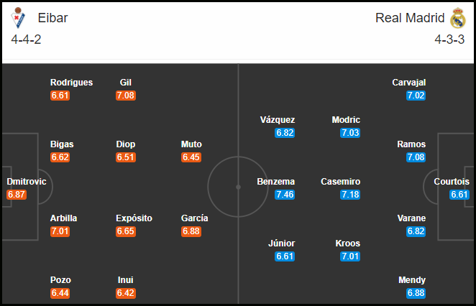Viewport: 476px width, 306px height.
Task: Select García's 6.88 rating badge
Action: click(191, 231)
